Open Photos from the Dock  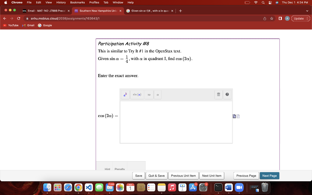pos(120,187)
